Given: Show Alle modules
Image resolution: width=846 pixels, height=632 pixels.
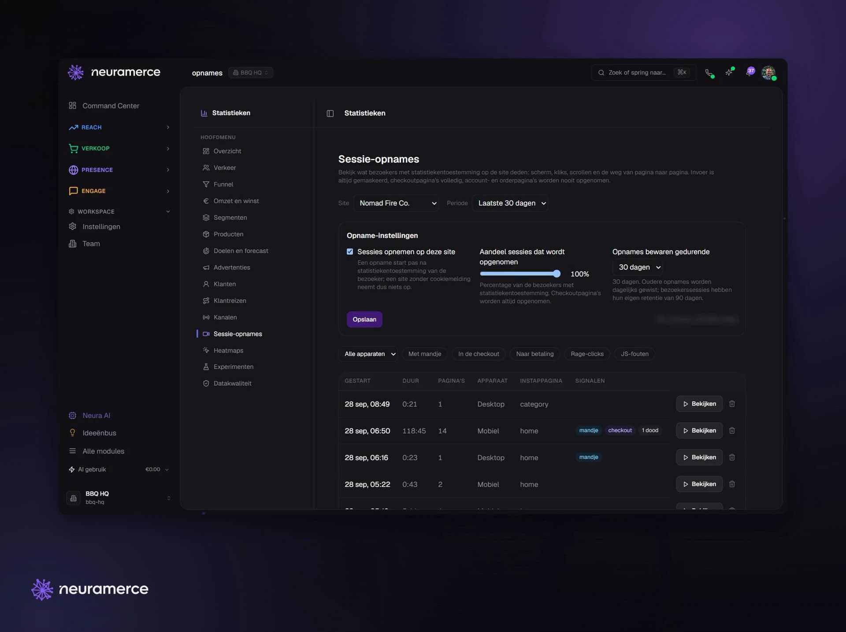Looking at the screenshot, I should coord(96,451).
